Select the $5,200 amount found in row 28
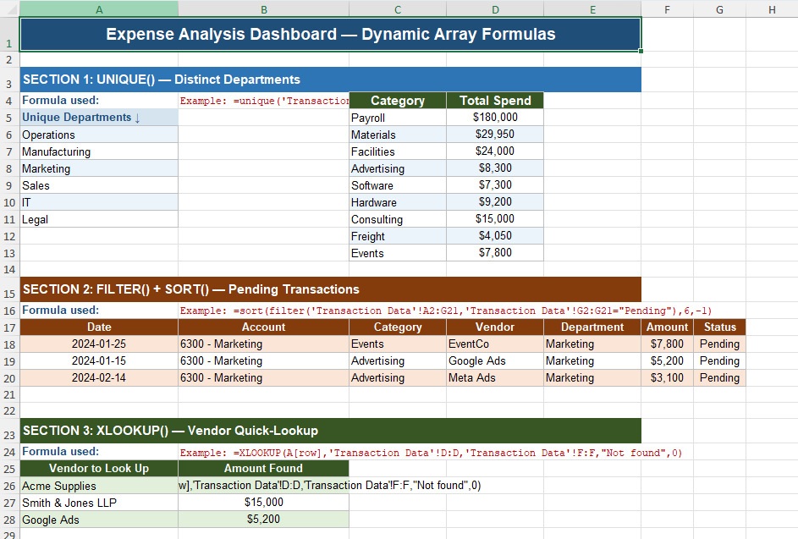The height and width of the screenshot is (539, 798). click(264, 520)
